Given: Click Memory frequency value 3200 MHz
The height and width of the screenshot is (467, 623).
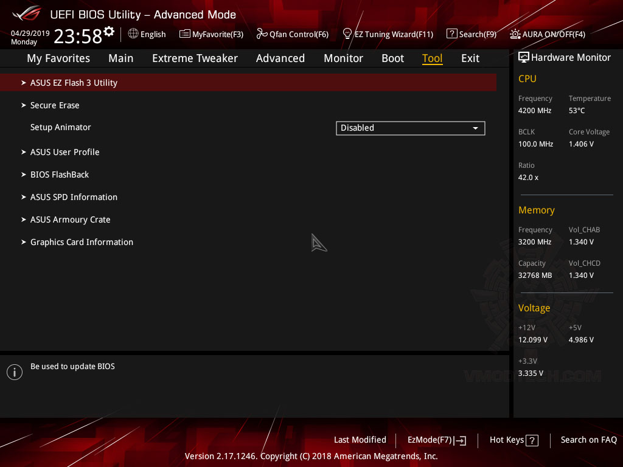Looking at the screenshot, I should pyautogui.click(x=534, y=242).
